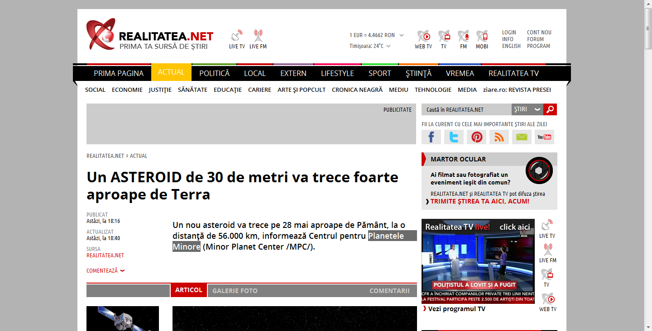The height and width of the screenshot is (331, 652).
Task: Open the Twitter social icon
Action: 454,137
